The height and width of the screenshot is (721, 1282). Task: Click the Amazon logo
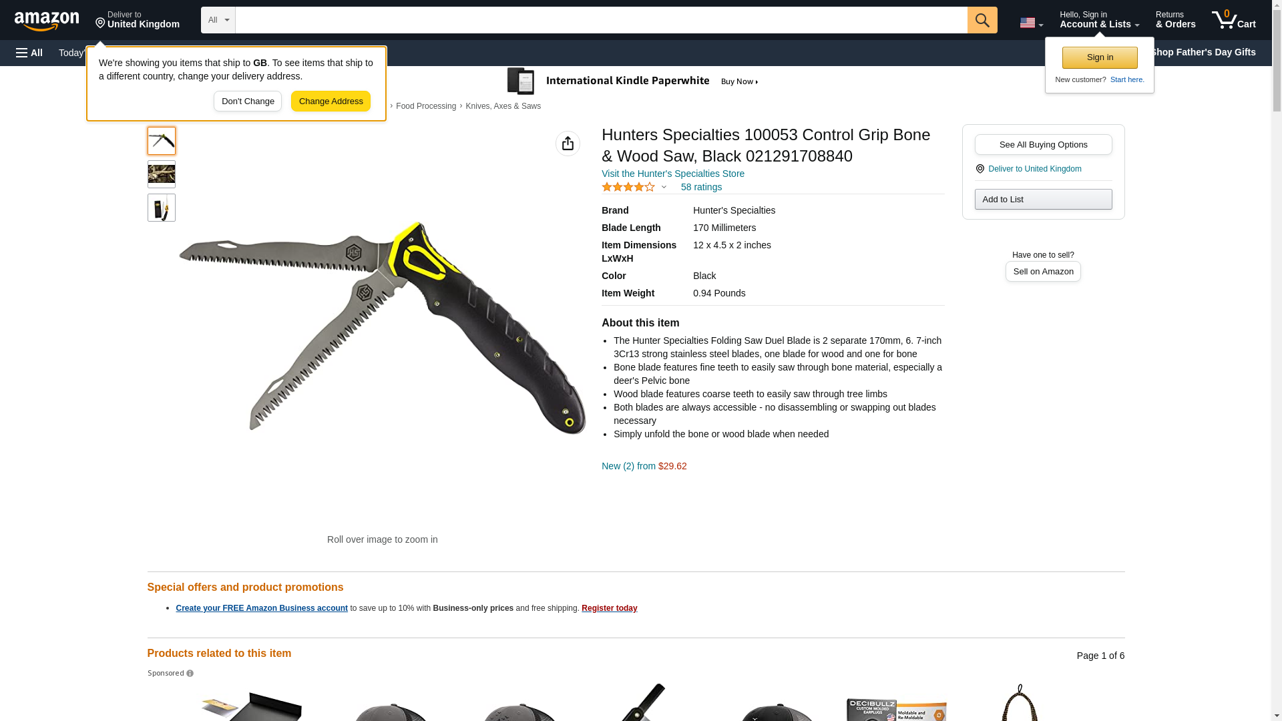point(47,21)
